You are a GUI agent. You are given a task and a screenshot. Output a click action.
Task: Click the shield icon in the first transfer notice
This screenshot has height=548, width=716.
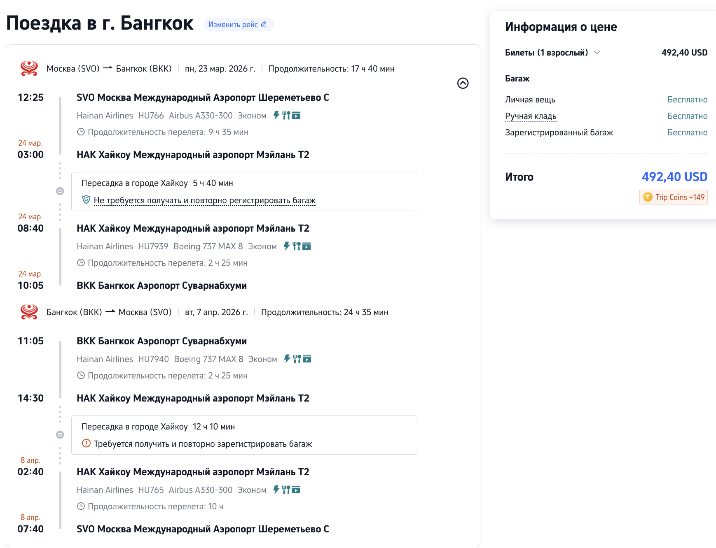pos(86,200)
